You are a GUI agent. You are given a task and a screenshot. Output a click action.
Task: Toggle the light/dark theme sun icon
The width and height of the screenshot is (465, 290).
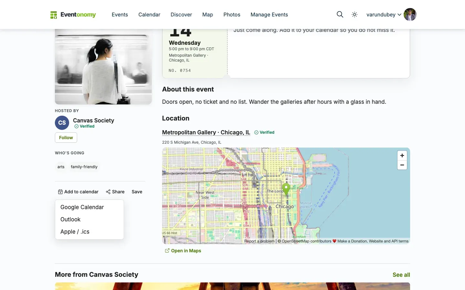(x=355, y=15)
